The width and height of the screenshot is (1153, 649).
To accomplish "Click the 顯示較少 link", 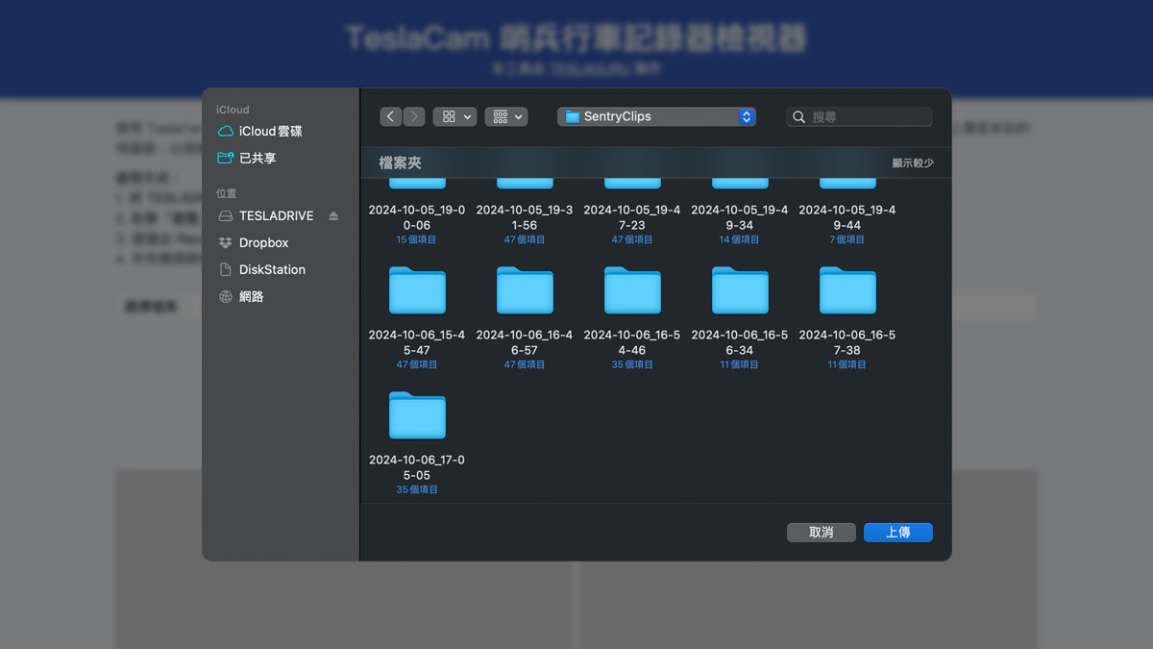I will [913, 163].
